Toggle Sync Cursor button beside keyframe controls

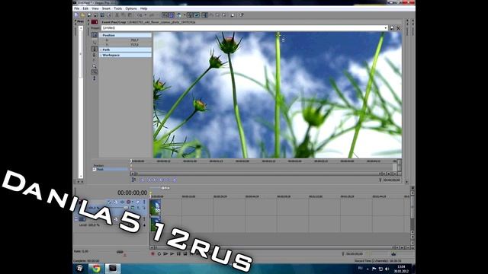click(133, 180)
